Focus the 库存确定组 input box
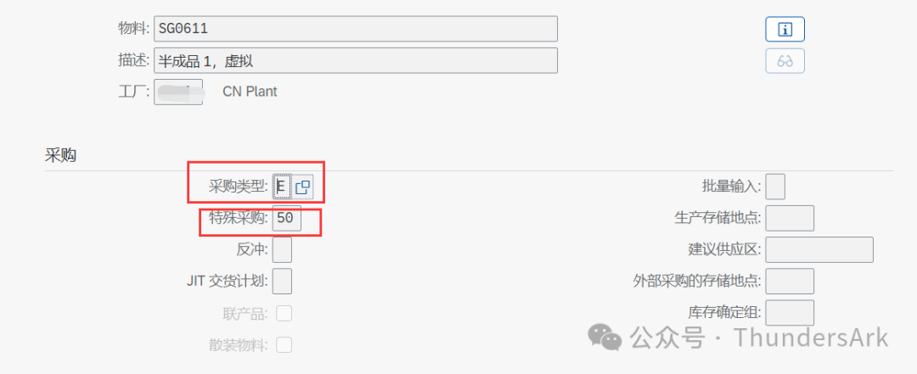Screen dimensions: 917x374 click(x=790, y=312)
